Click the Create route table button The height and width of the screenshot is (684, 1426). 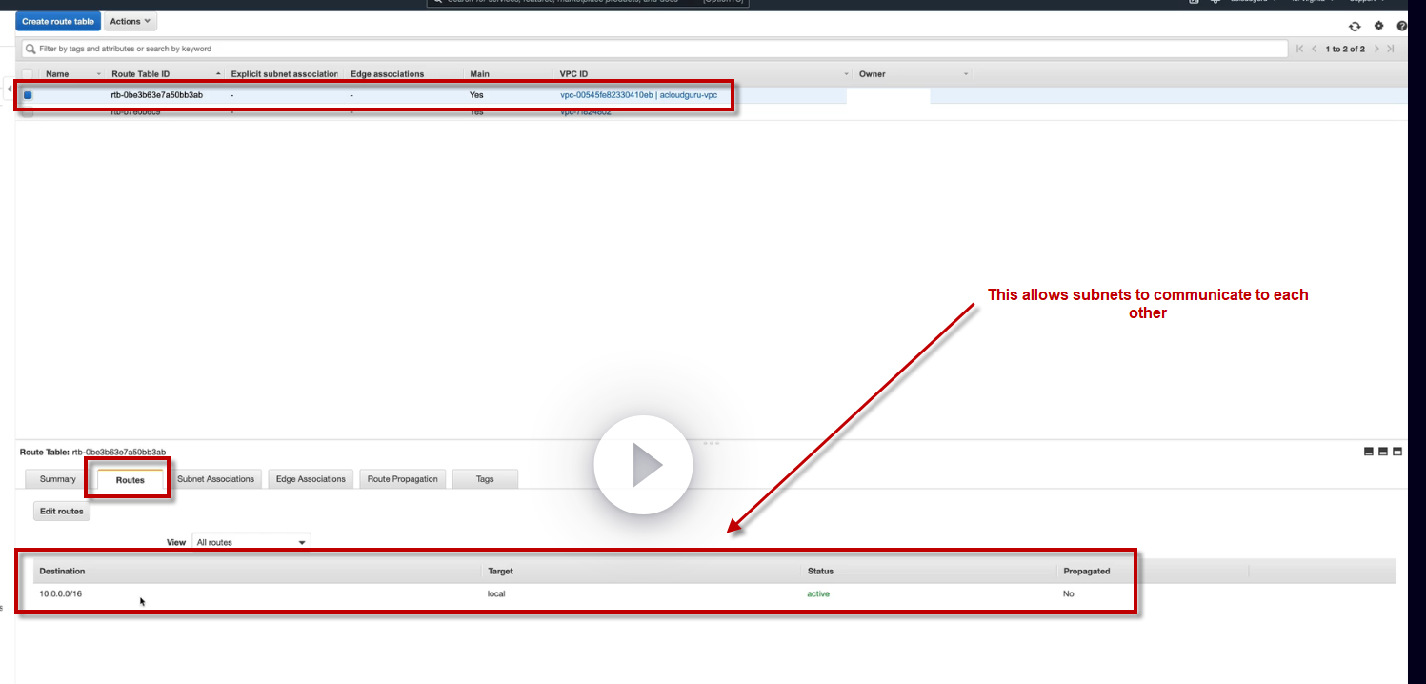(58, 21)
